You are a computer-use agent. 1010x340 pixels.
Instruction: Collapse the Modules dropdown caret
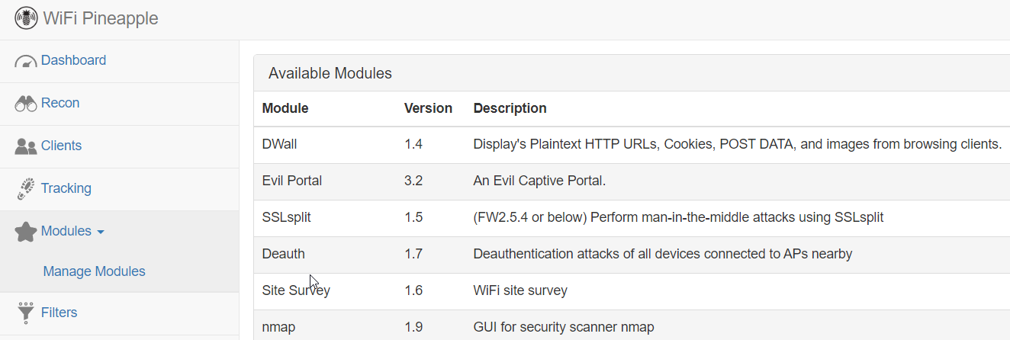click(x=101, y=232)
